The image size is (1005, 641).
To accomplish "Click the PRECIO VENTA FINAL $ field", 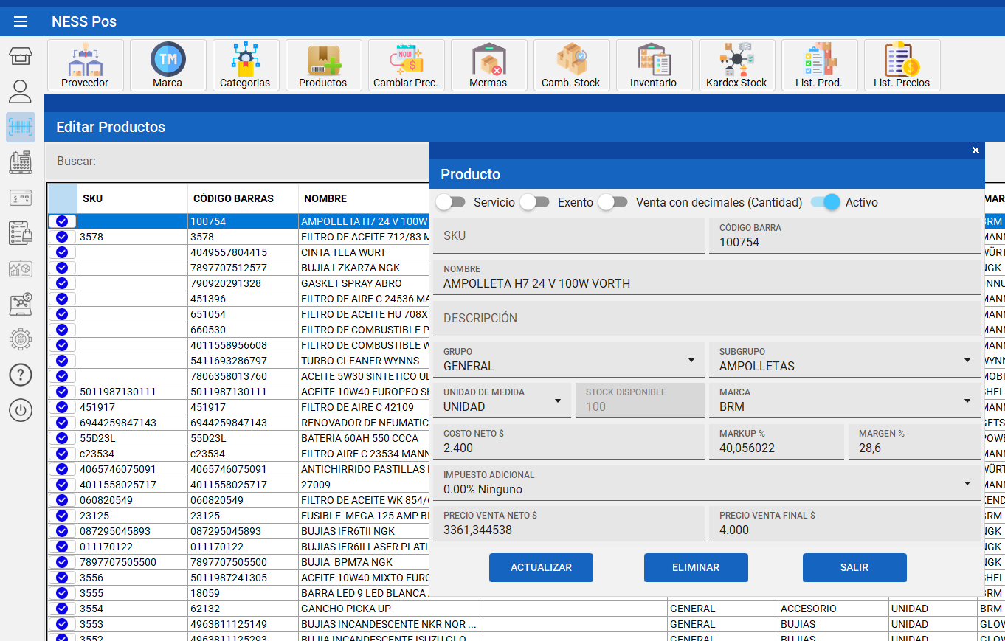I will pyautogui.click(x=845, y=524).
